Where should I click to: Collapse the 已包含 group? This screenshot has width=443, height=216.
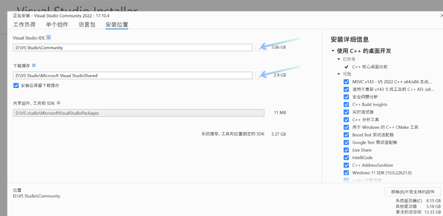(x=339, y=59)
